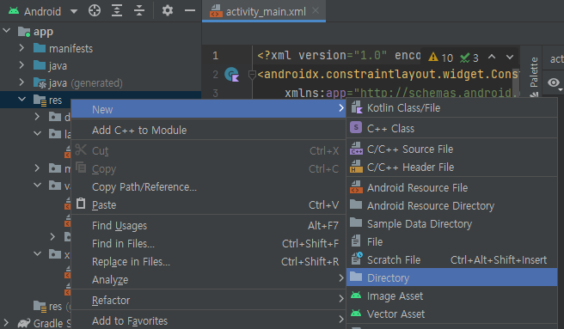Select Find Usages menu entry
The width and height of the screenshot is (564, 329).
pyautogui.click(x=208, y=225)
